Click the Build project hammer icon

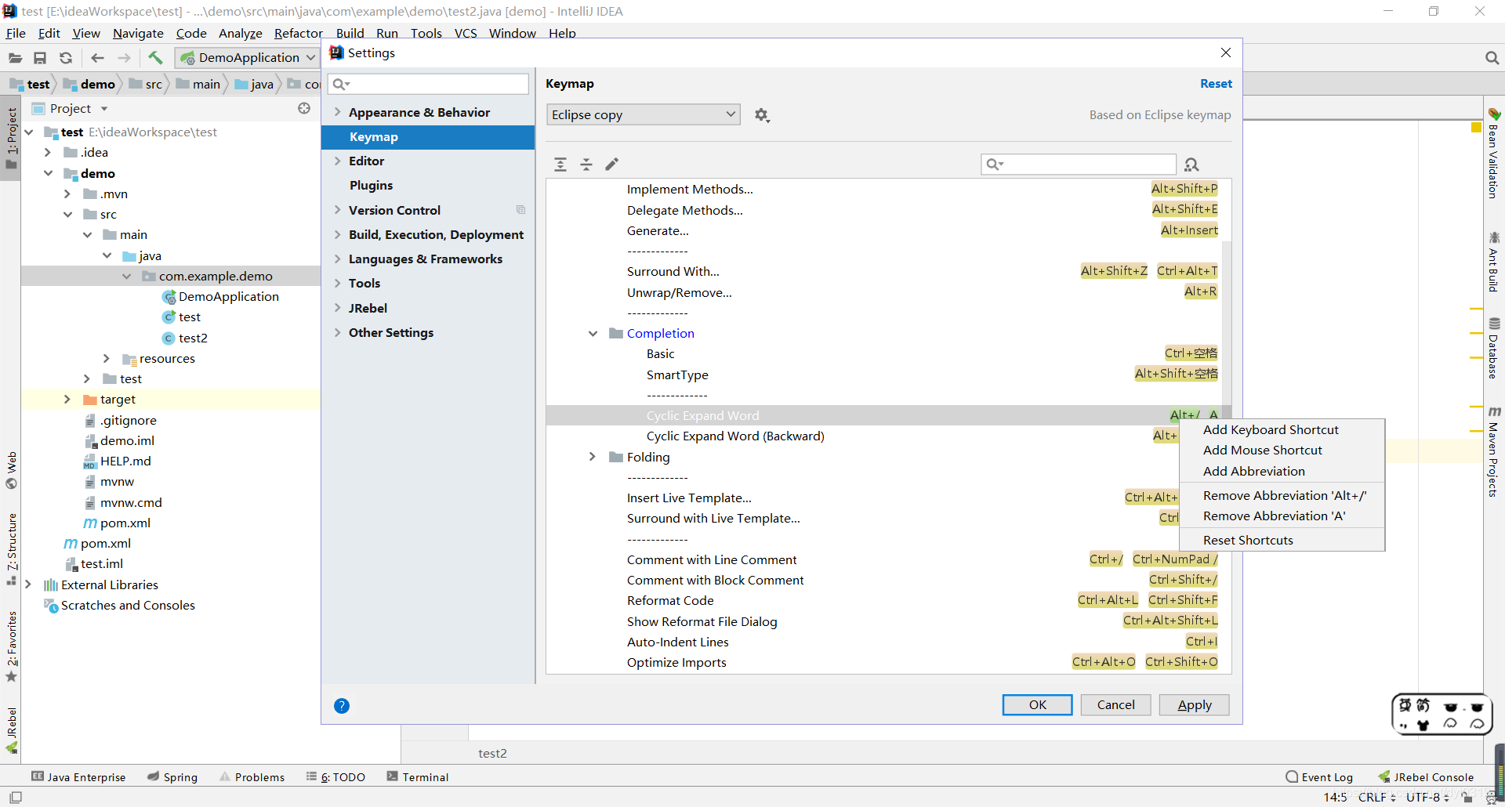tap(155, 57)
